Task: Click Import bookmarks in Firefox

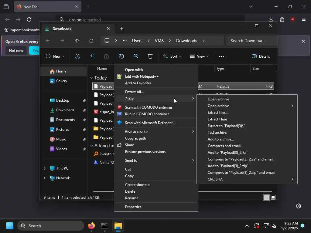Action: [x=22, y=30]
